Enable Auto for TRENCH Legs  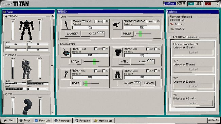148,71
